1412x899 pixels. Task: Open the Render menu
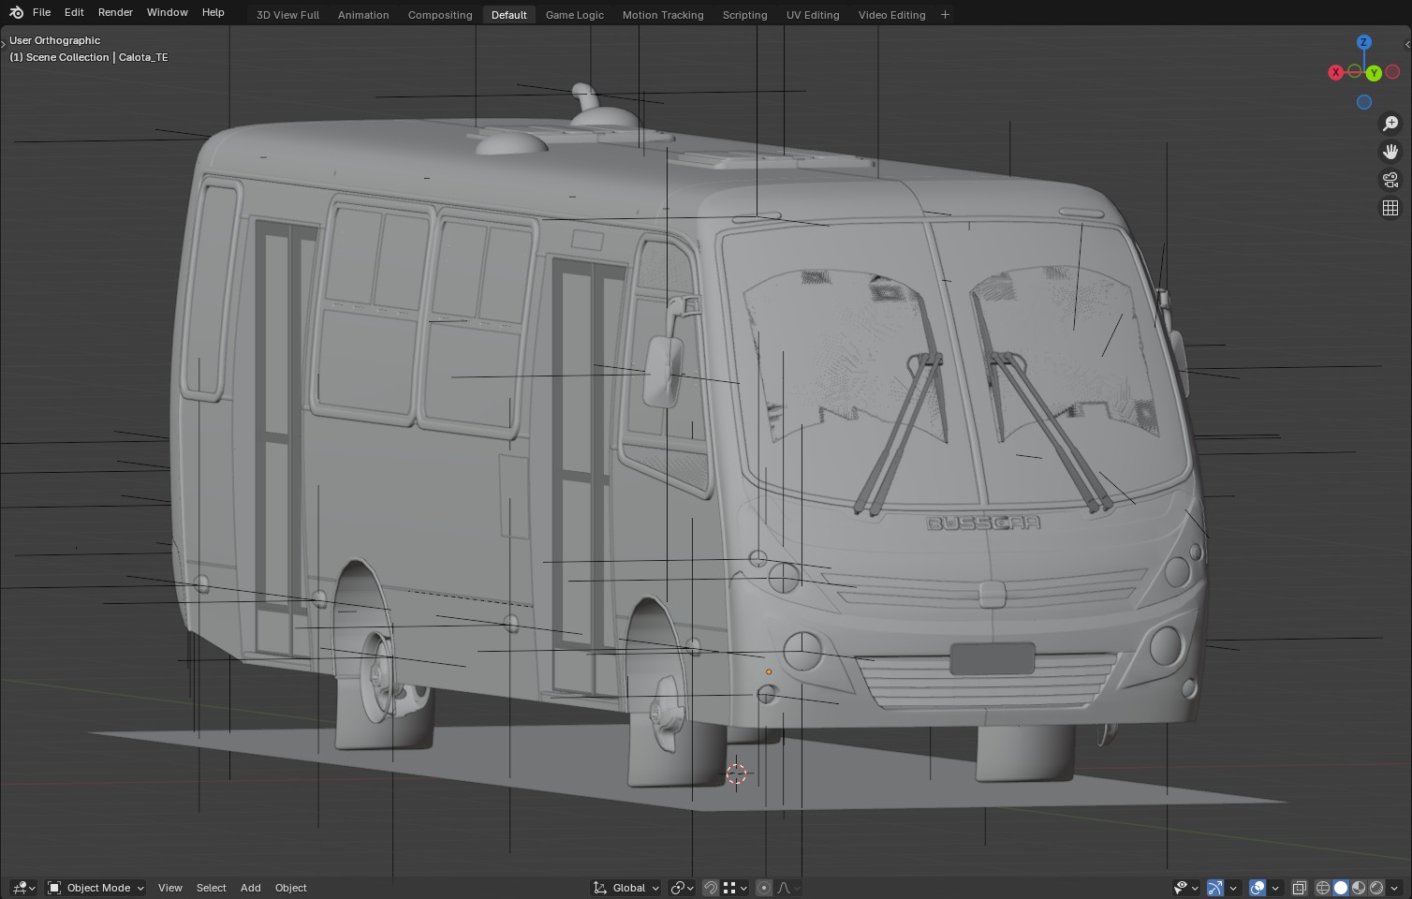(115, 12)
